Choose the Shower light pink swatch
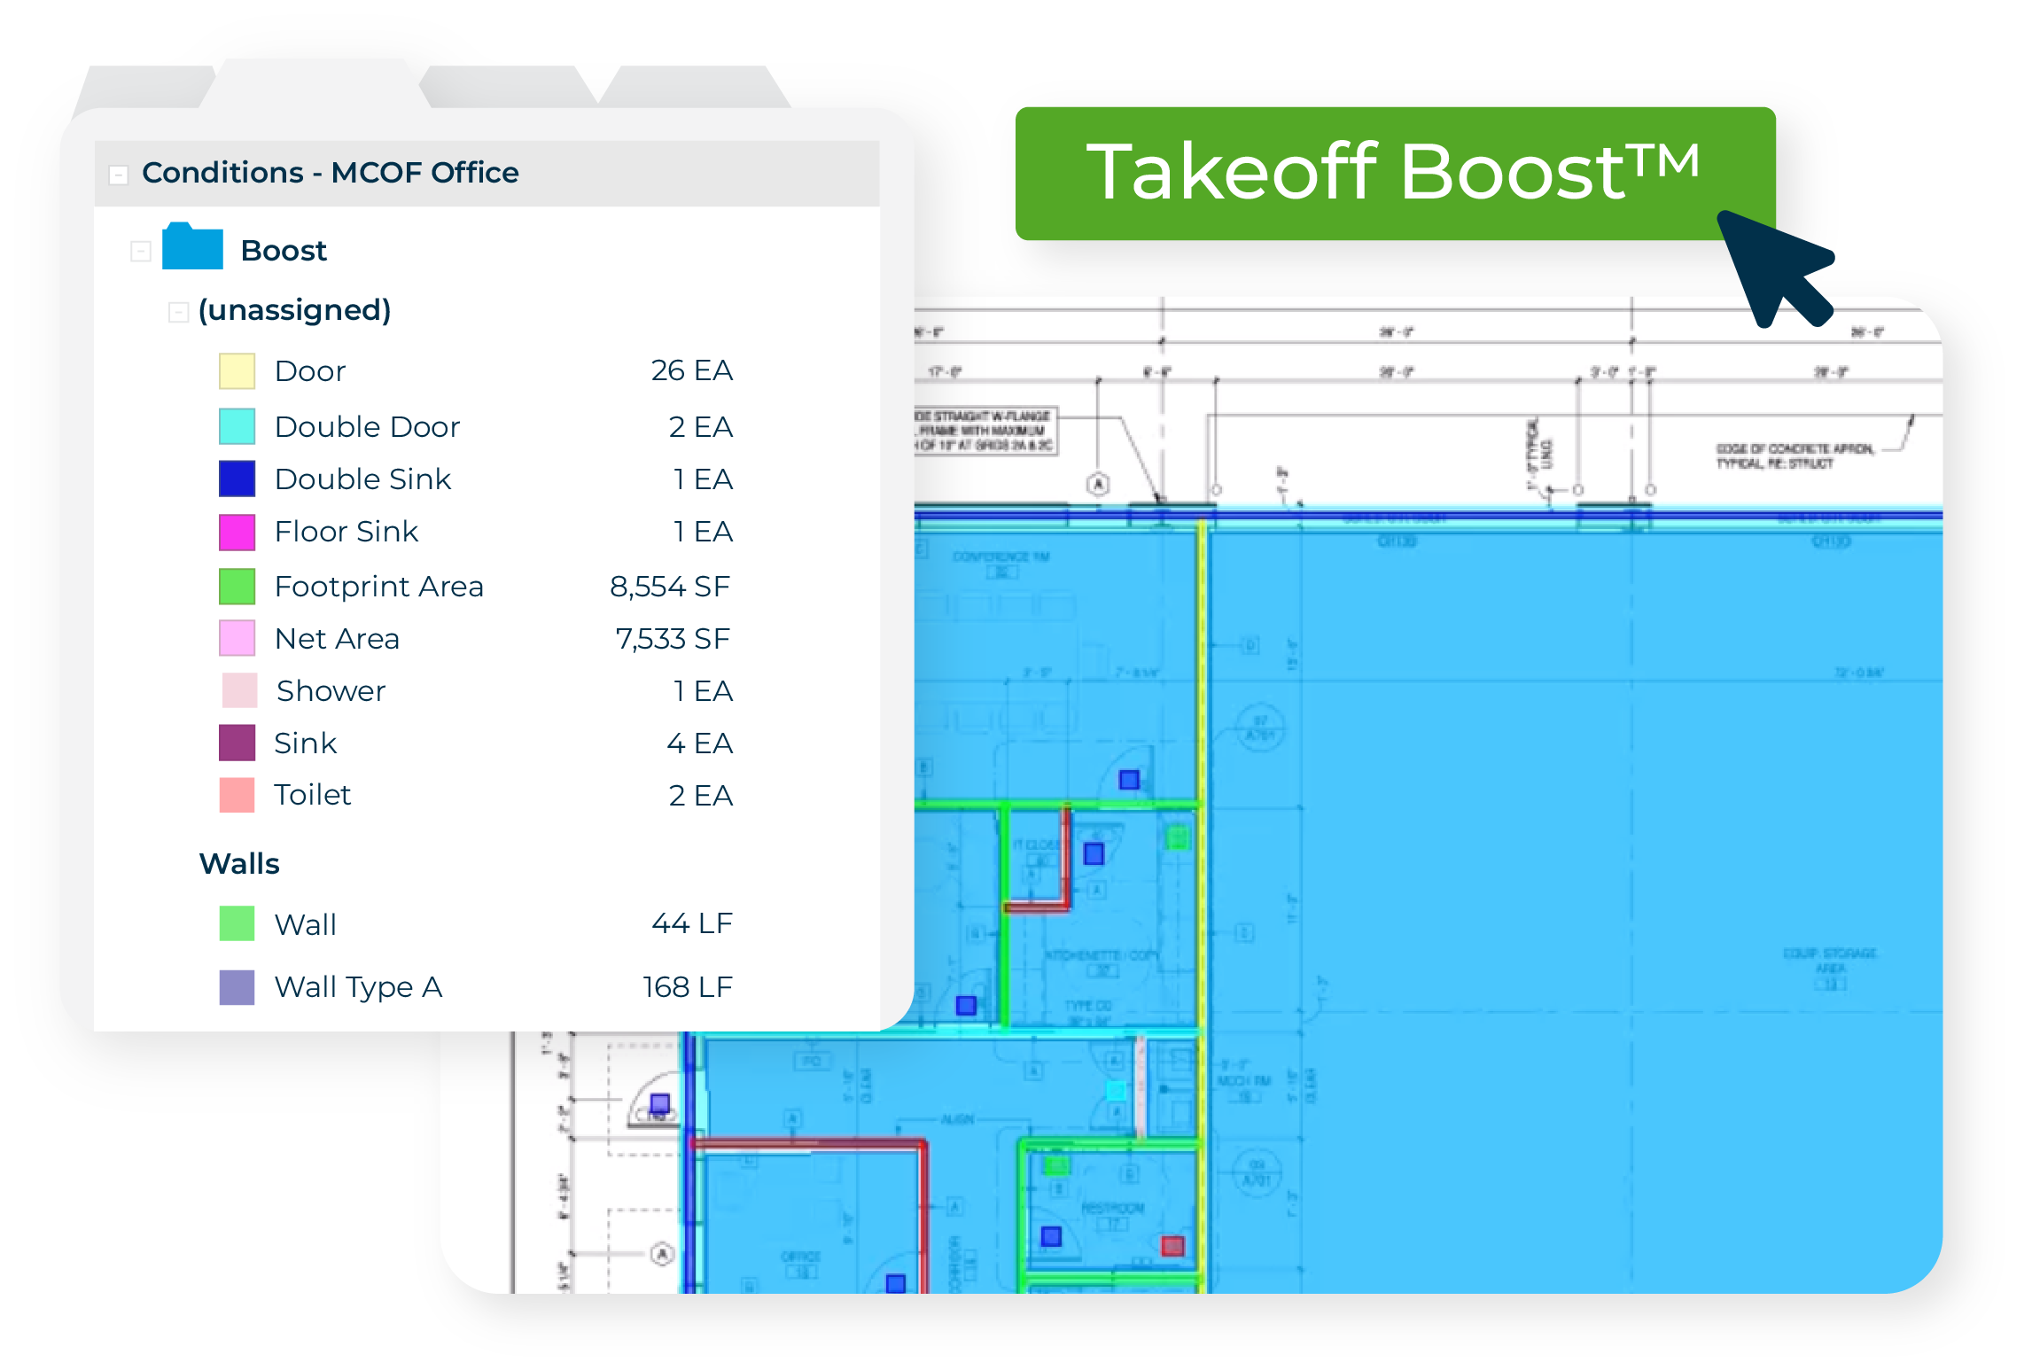Image resolution: width=2032 pixels, height=1370 pixels. [239, 690]
